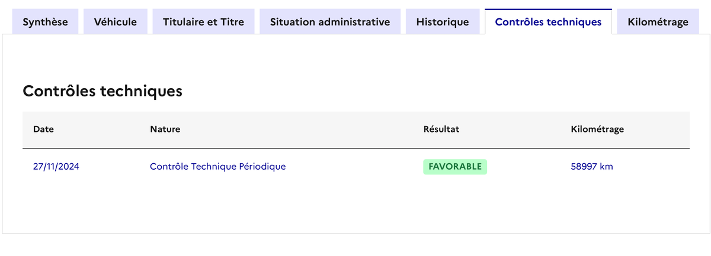Viewport: 711px width, 256px height.
Task: Click the 58997 km mileage value
Action: coord(591,167)
